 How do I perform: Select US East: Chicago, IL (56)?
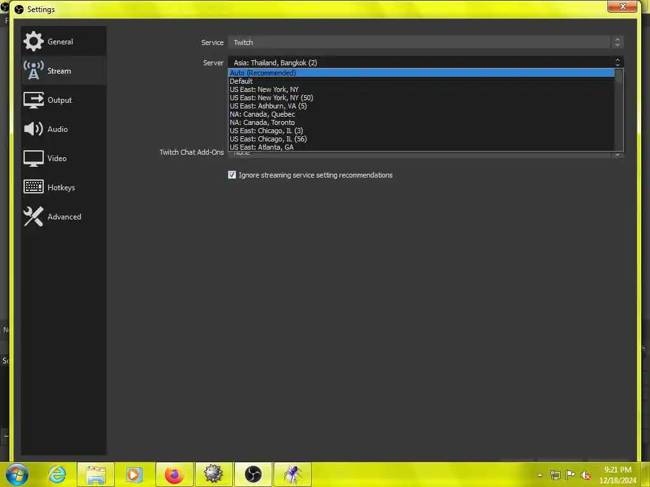click(421, 139)
